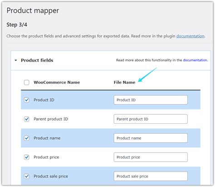215x187 pixels.
Task: Click the WooCommerce Name column header
Action: (57, 82)
